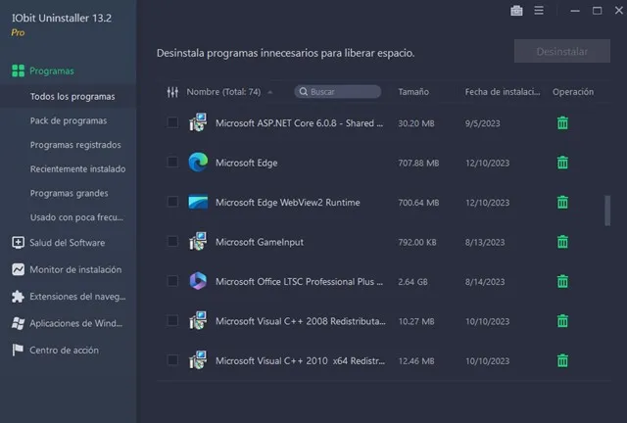Close the IObit Uninstaller window

pos(619,11)
